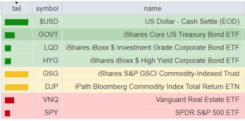Click the red tail bar for SPY
Screen dimensions: 245x121
point(7,113)
